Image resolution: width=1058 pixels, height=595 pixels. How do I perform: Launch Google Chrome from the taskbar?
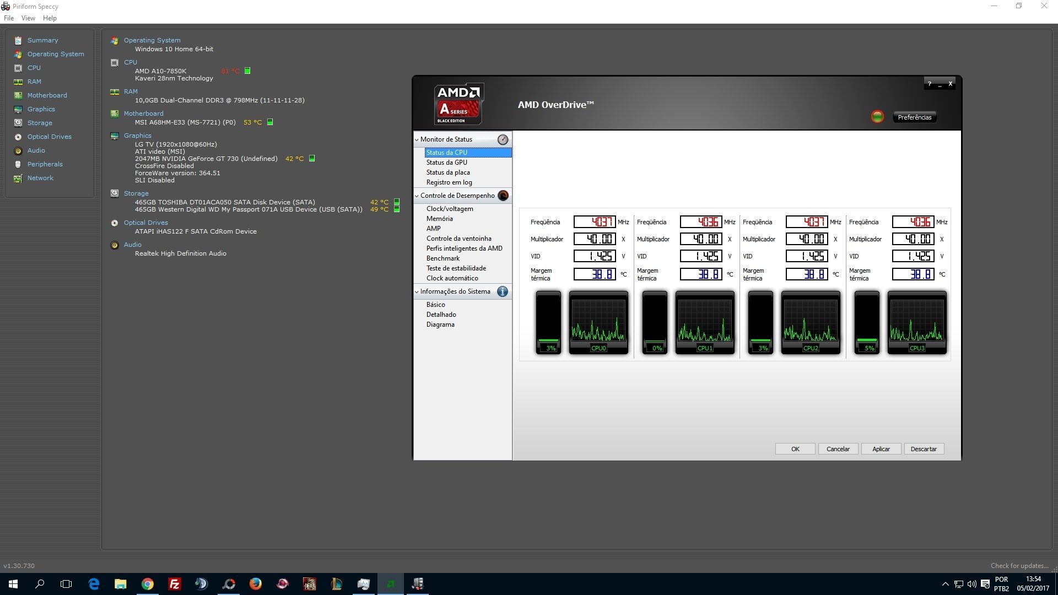click(147, 584)
